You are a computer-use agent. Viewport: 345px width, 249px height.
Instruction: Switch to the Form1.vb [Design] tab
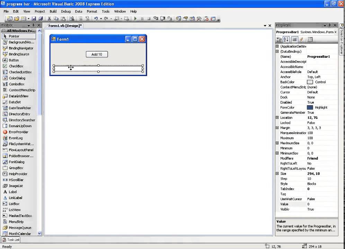pyautogui.click(x=65, y=26)
